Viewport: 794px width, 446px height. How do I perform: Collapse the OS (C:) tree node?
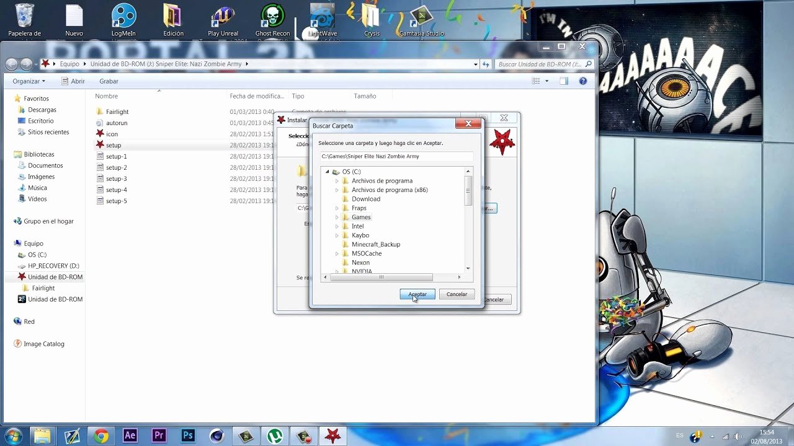[x=328, y=172]
